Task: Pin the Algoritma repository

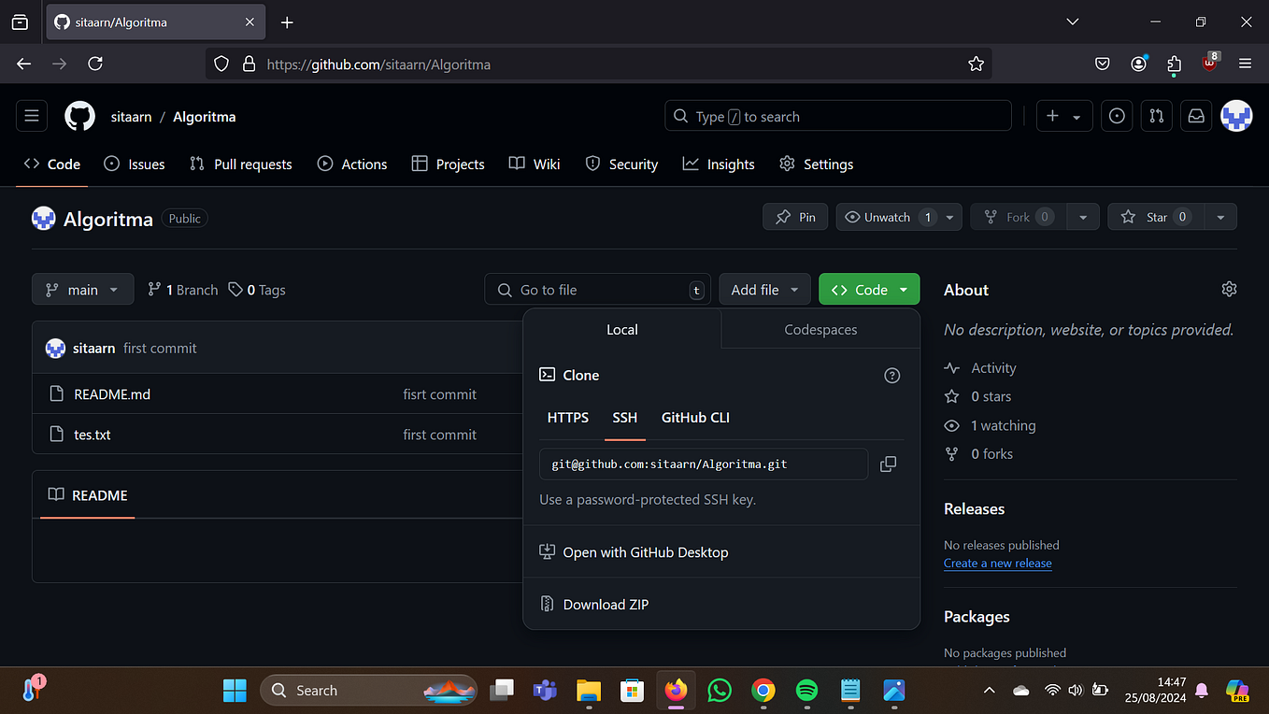Action: click(795, 216)
